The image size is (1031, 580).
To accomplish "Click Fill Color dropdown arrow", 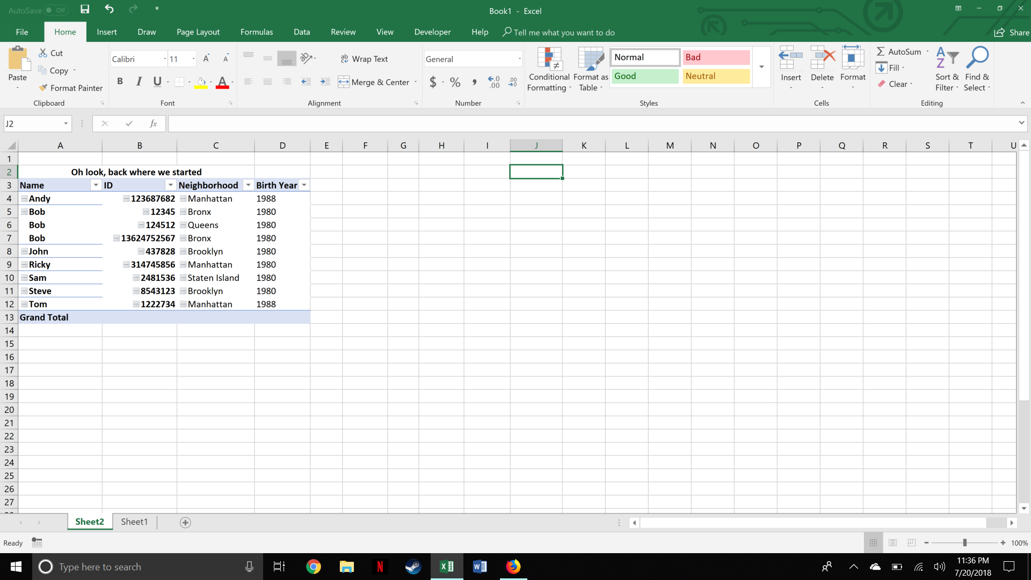I will click(211, 83).
